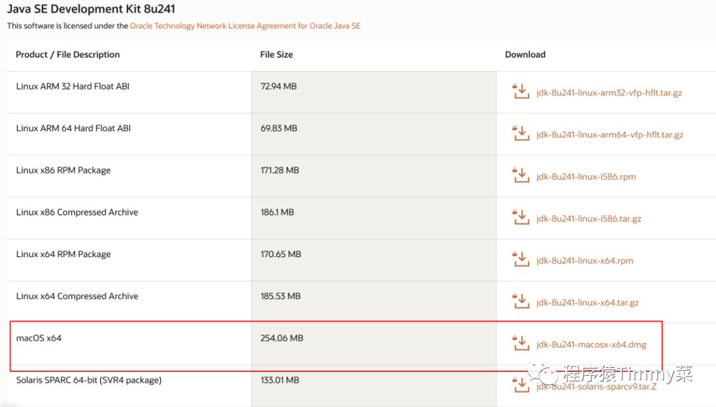
Task: Download jdk-8u241-linux-arm64-vfp-hflt.tar.gz
Action: tap(610, 135)
